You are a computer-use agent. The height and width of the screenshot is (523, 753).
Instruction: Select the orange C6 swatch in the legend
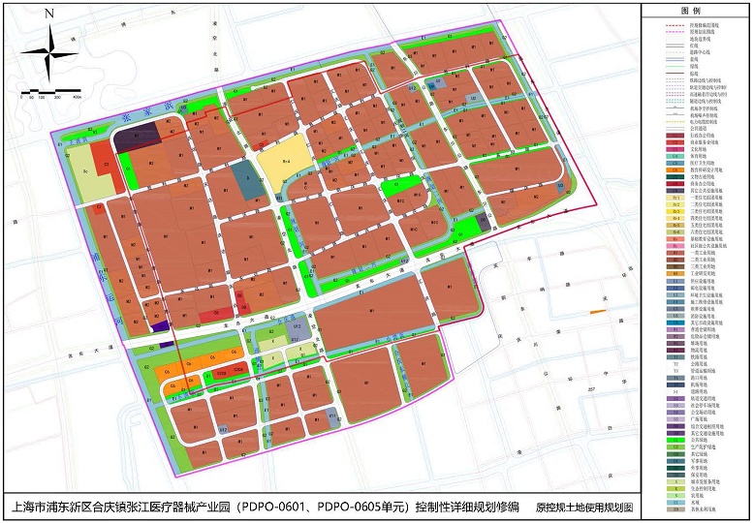pyautogui.click(x=675, y=169)
